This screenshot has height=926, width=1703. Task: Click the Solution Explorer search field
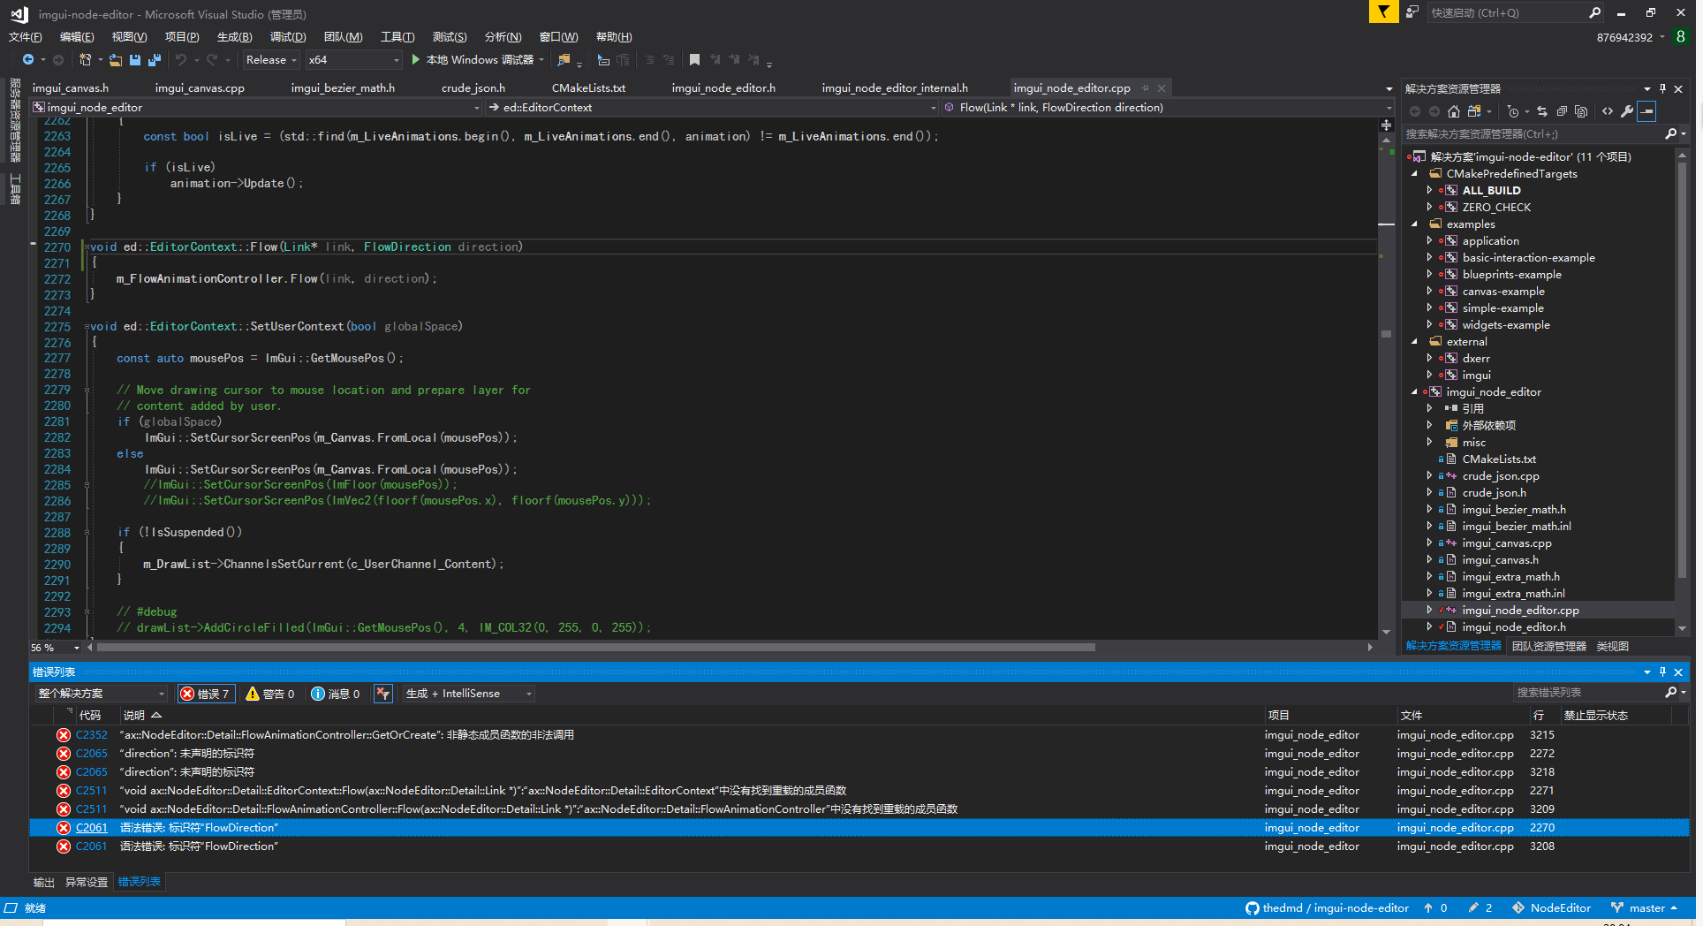pos(1533,134)
